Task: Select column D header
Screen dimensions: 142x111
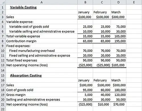Action: tap(118, 2)
